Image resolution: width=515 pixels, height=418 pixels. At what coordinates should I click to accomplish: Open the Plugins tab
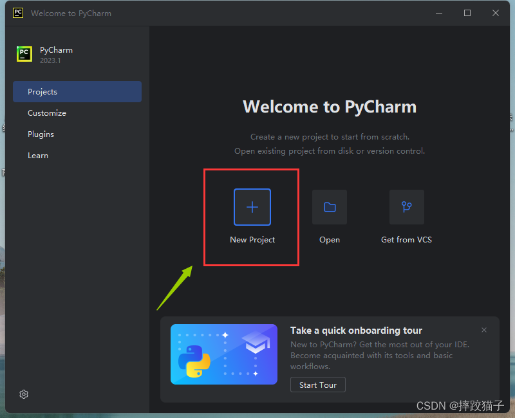click(77, 134)
